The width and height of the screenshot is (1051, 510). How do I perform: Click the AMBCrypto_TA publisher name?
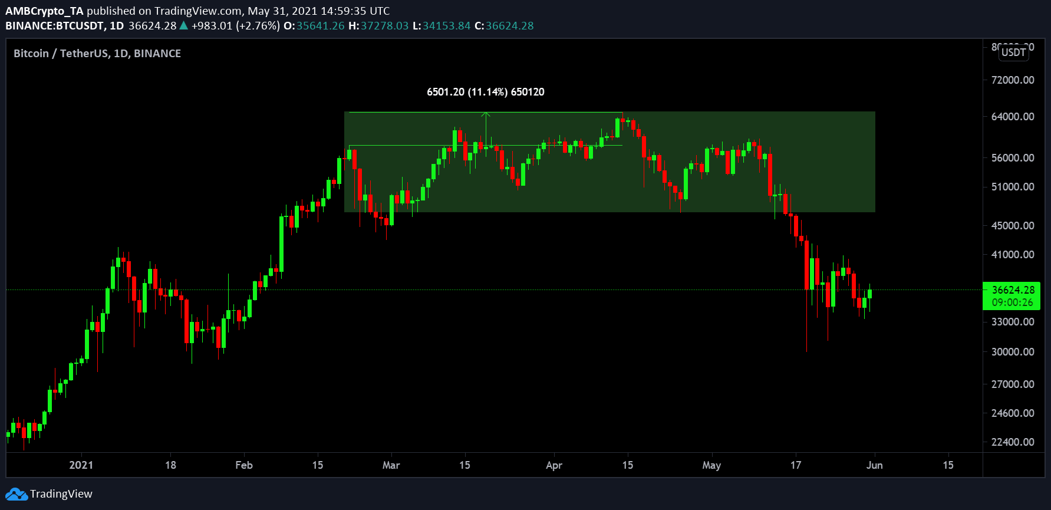click(x=45, y=11)
